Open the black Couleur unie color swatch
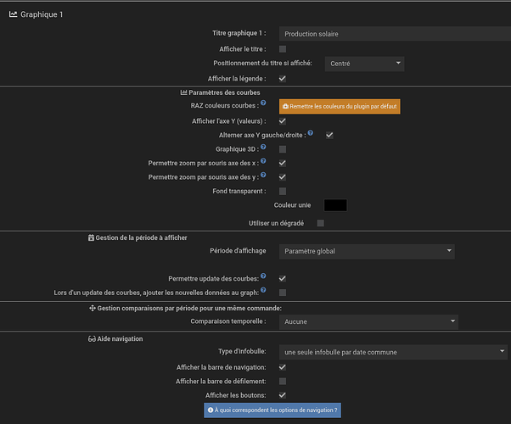 [x=334, y=205]
